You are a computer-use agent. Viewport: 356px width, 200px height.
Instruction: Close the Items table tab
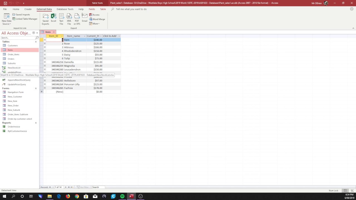point(54,32)
